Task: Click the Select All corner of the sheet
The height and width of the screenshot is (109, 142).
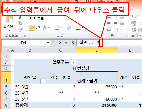Action: (x=6, y=50)
